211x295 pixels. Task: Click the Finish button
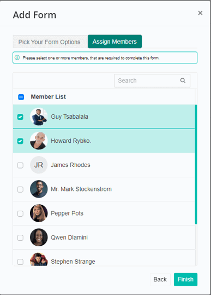pos(185,279)
